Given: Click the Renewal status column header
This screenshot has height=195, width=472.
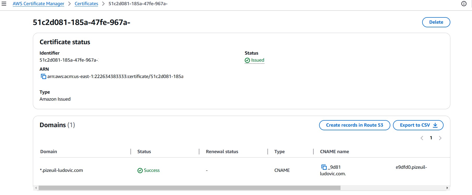Looking at the screenshot, I should tap(222, 152).
